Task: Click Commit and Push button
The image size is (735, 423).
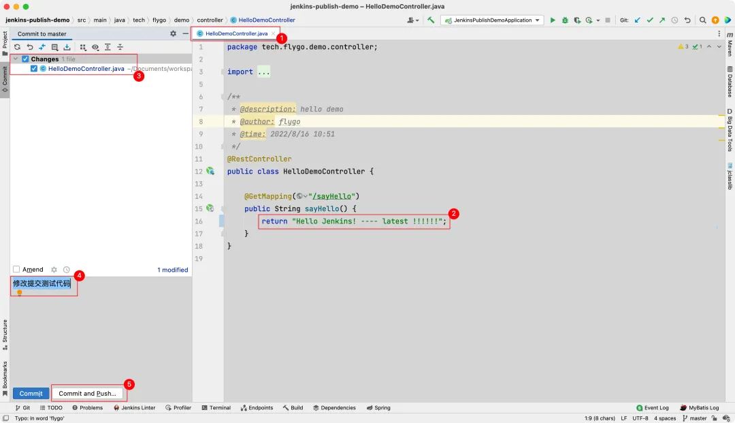Action: click(87, 394)
